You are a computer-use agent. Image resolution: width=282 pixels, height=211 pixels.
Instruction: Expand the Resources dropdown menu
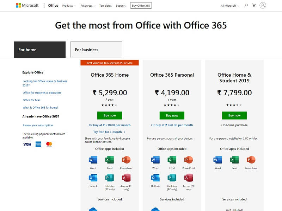[x=88, y=6]
